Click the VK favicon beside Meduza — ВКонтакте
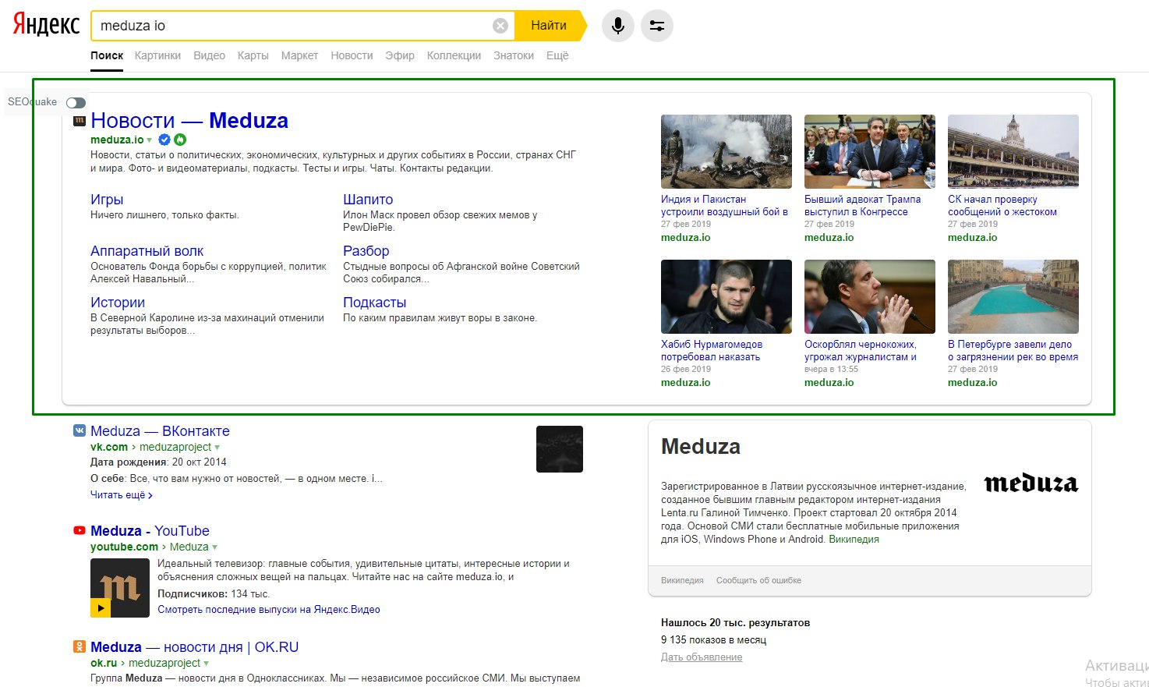This screenshot has width=1149, height=687. (79, 430)
